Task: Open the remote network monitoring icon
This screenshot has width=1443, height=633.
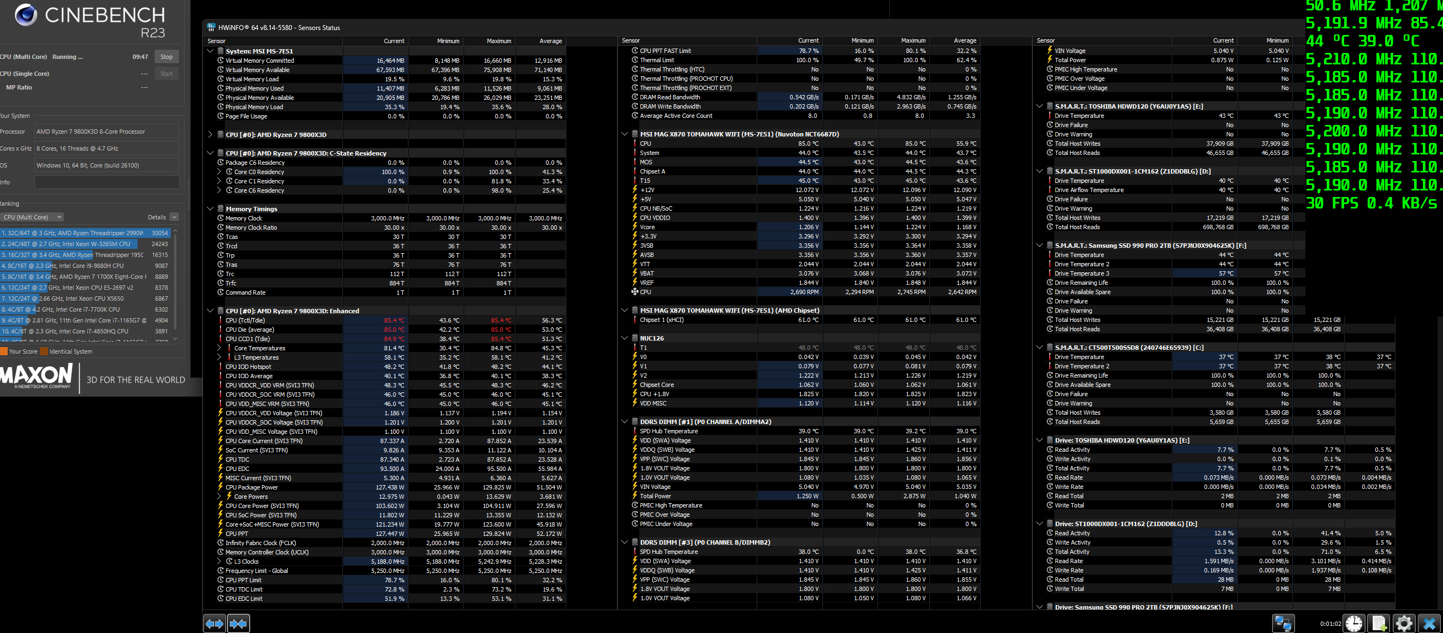Action: [1283, 623]
